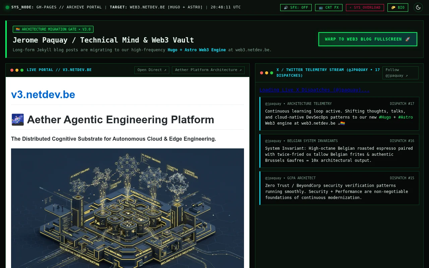Toggle the CRT FX effect
Image resolution: width=429 pixels, height=268 pixels.
pos(329,7)
